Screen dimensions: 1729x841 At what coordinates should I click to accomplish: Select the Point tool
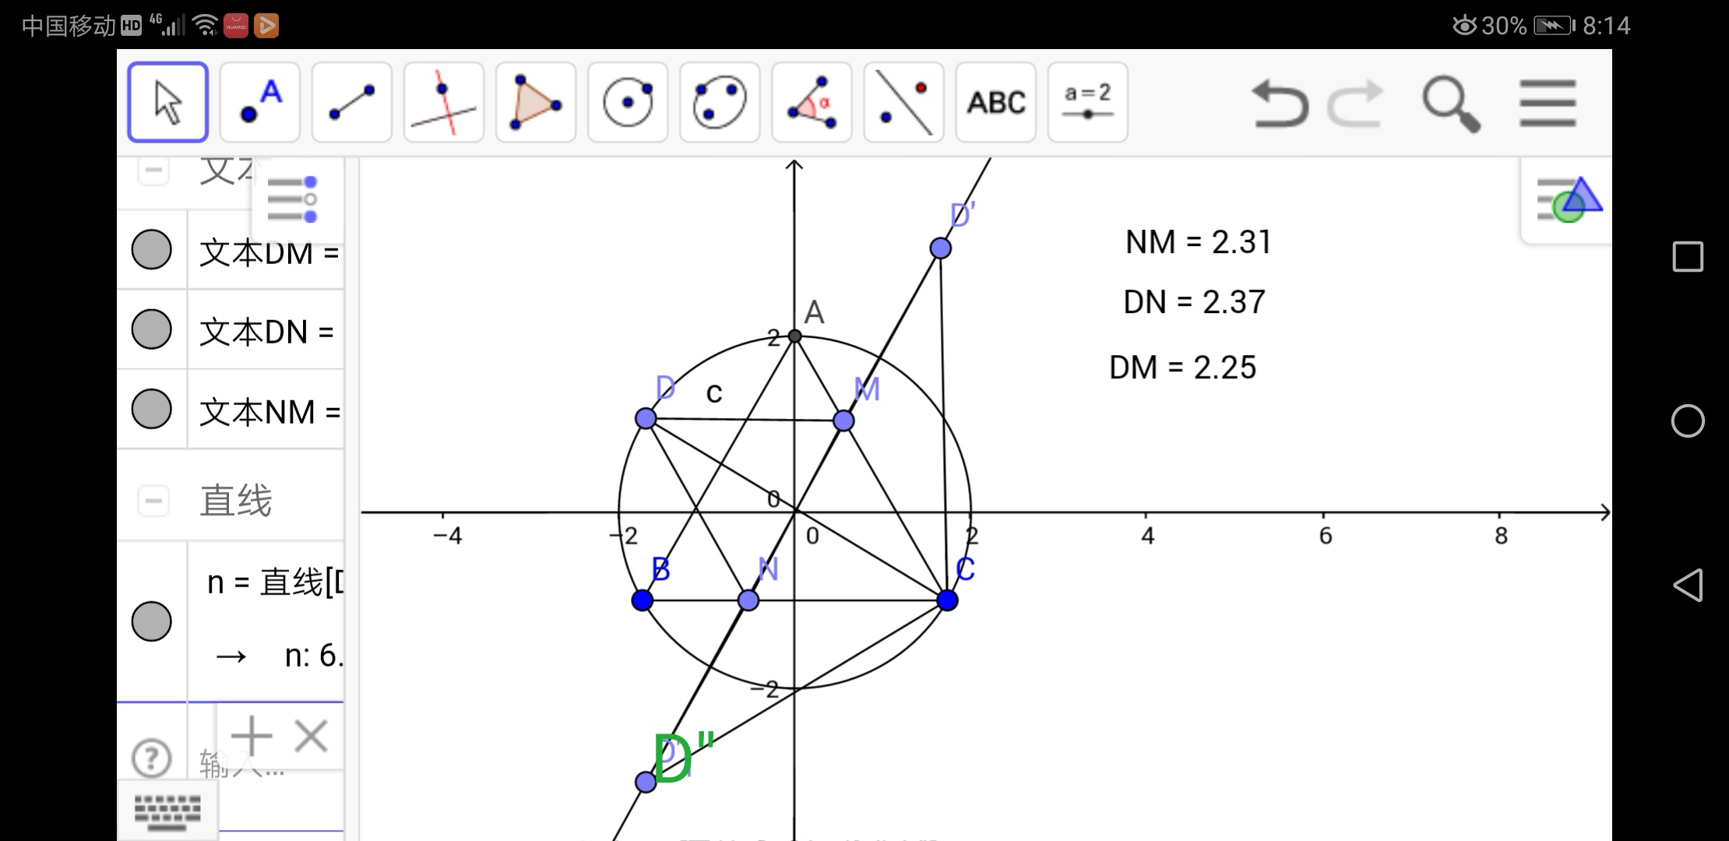coord(259,102)
